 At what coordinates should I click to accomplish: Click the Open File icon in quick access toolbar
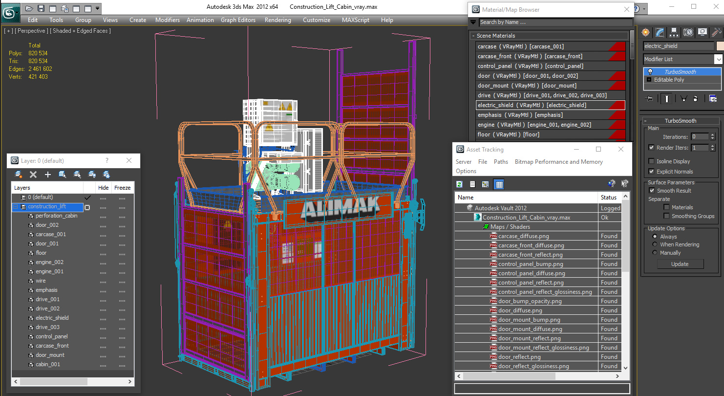pyautogui.click(x=29, y=8)
